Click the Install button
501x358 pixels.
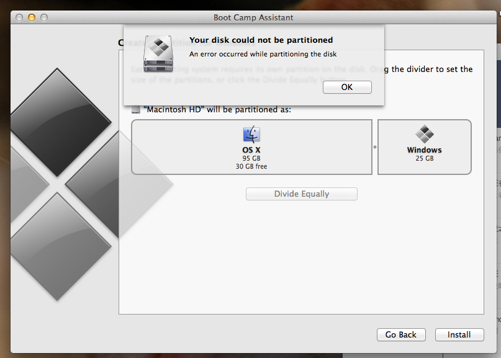click(459, 334)
